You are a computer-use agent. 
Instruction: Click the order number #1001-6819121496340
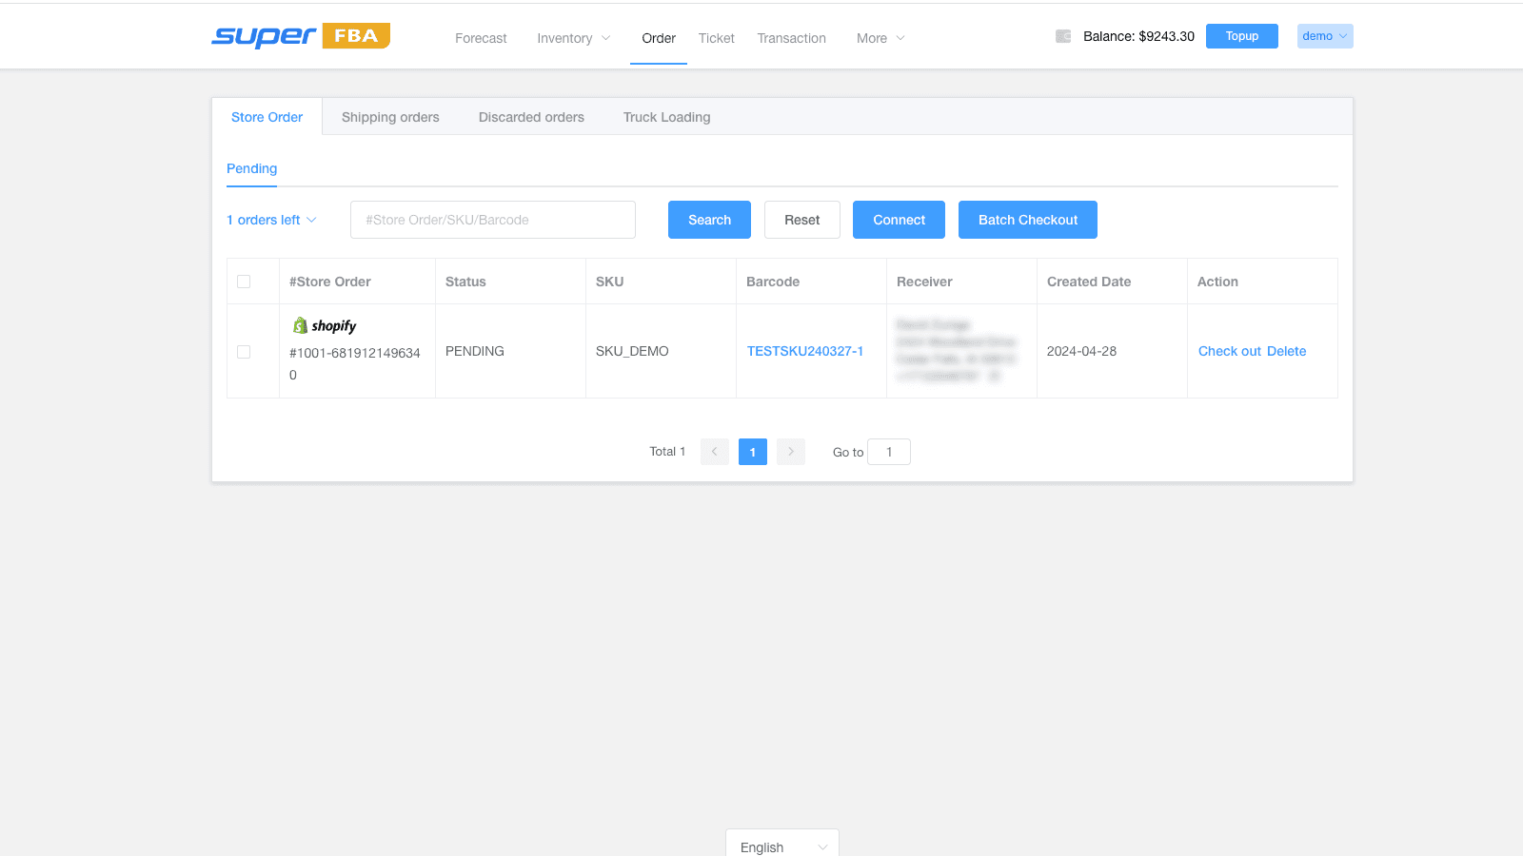(x=355, y=363)
